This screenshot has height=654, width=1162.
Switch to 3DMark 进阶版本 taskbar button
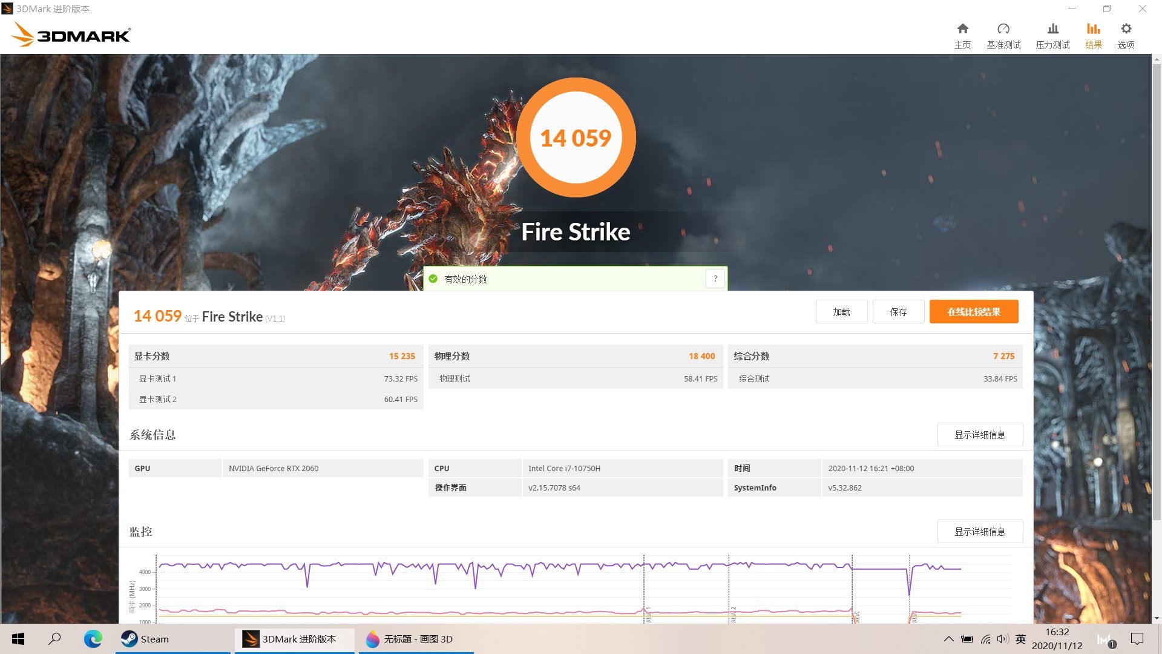[295, 639]
